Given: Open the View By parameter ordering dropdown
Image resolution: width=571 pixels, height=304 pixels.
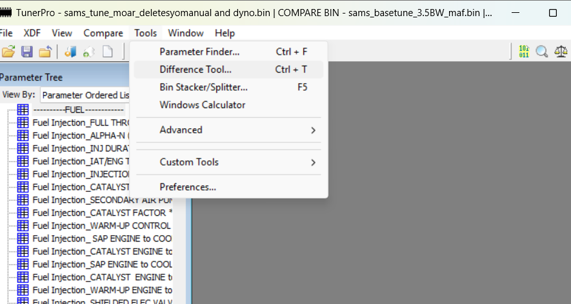Looking at the screenshot, I should 85,95.
